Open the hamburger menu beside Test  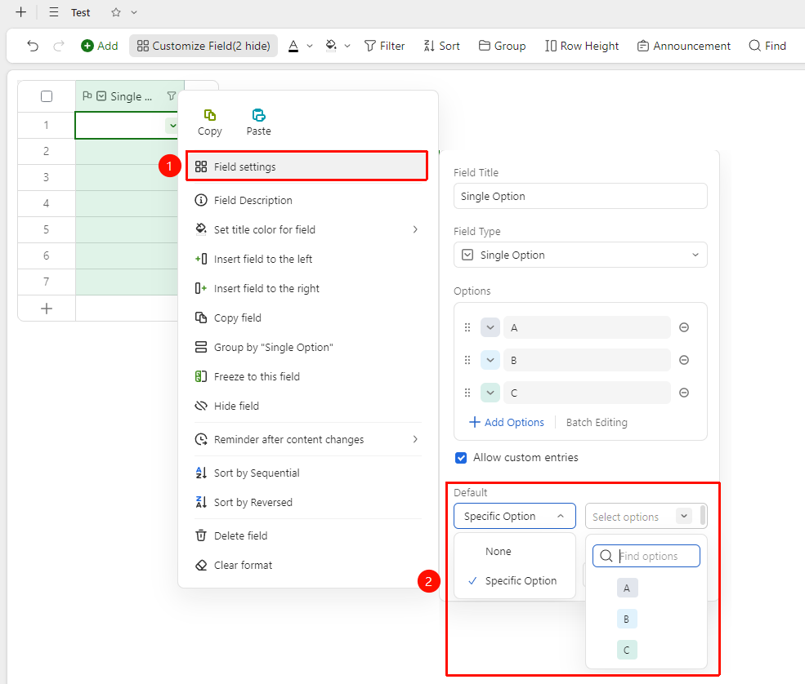pyautogui.click(x=54, y=12)
